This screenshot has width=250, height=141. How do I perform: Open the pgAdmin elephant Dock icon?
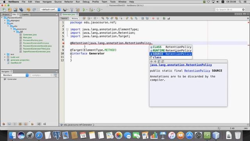[57, 136]
